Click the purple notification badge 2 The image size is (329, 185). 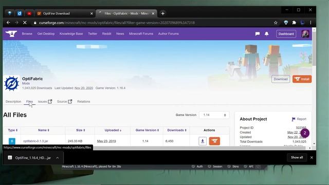[305, 133]
